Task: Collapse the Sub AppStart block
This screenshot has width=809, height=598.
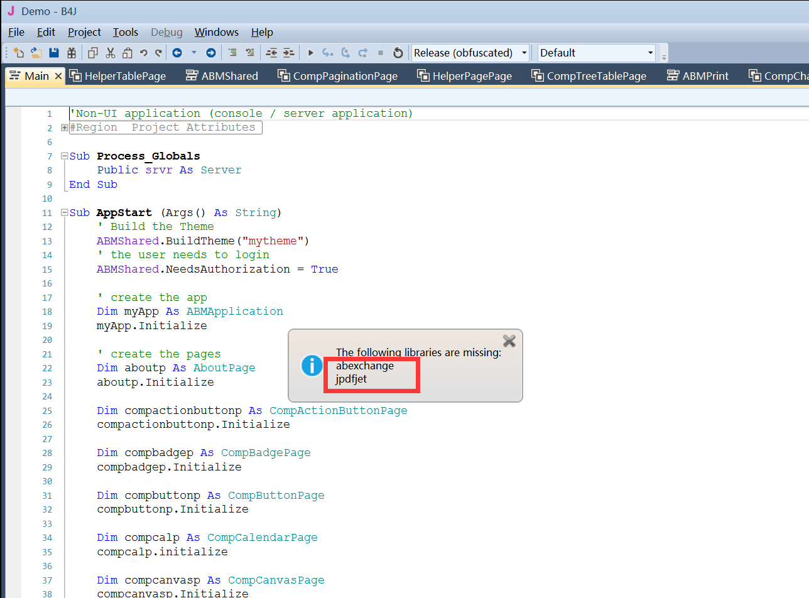Action: coord(65,213)
